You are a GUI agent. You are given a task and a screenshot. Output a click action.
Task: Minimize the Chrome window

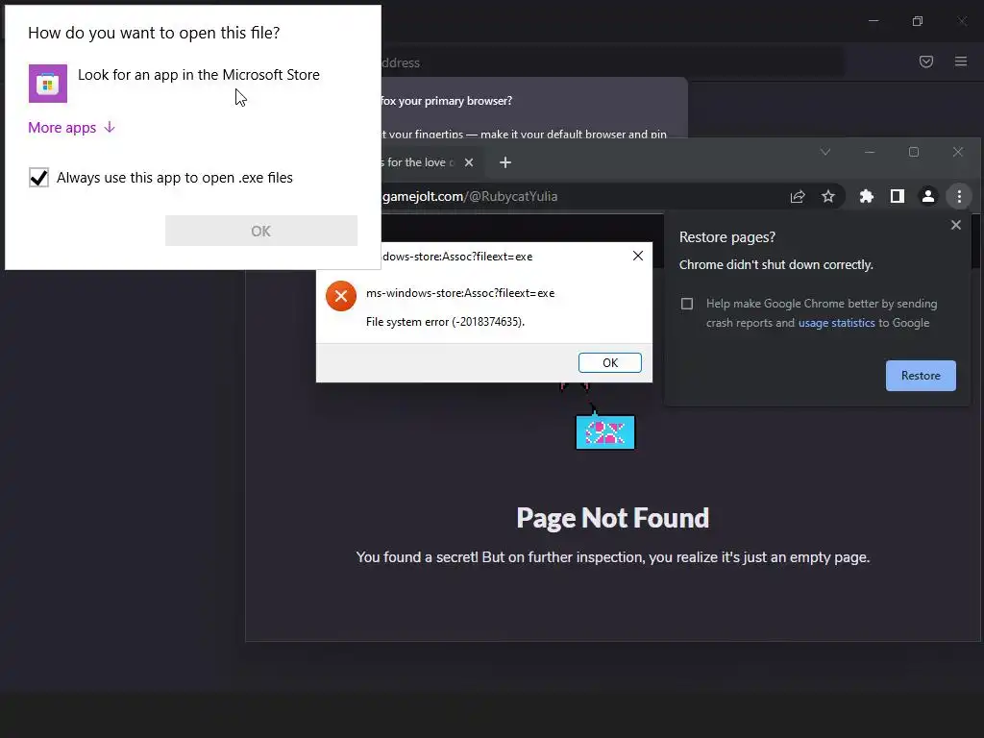pos(870,152)
